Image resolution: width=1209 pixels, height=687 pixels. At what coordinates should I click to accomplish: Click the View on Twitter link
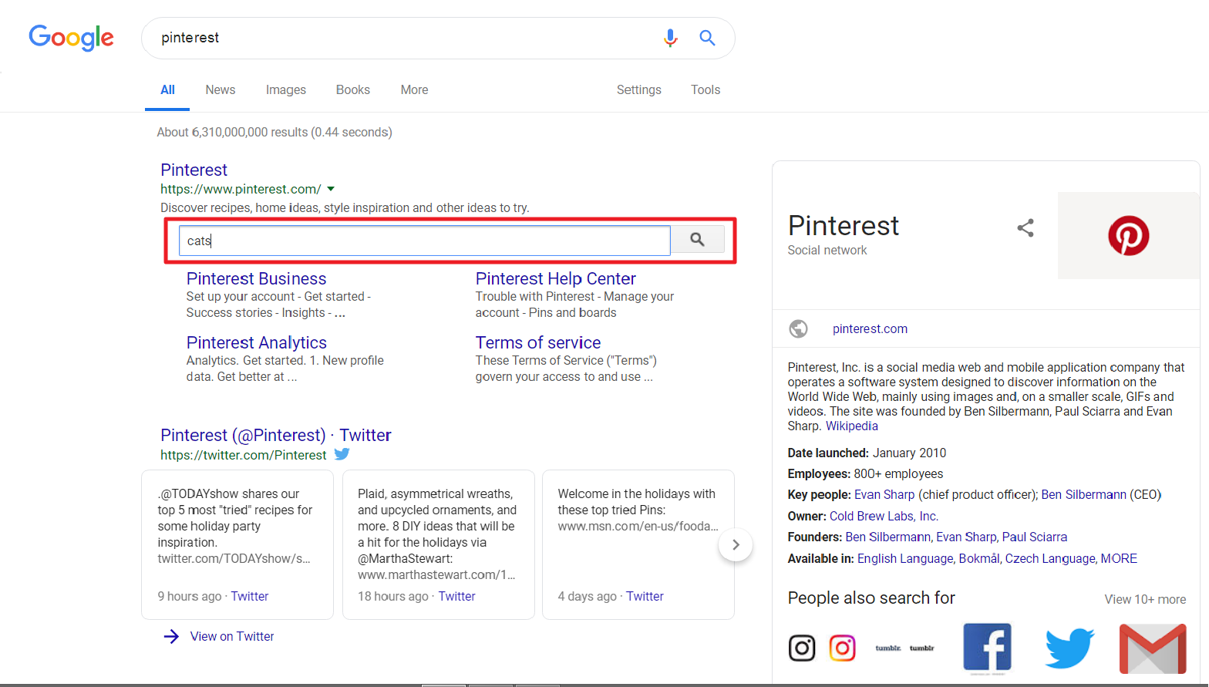pos(232,636)
